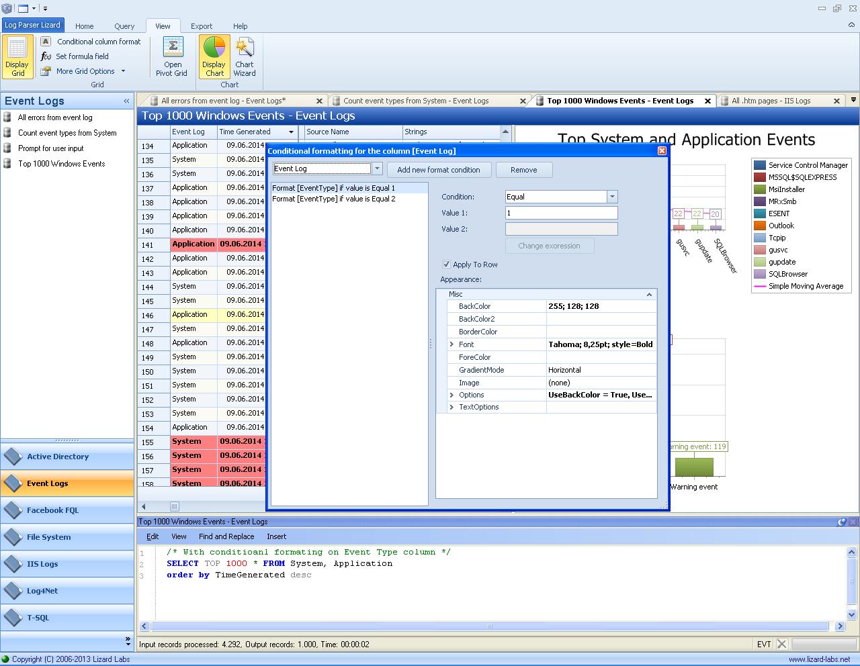Click the Set formula field icon
This screenshot has width=860, height=666.
click(46, 56)
